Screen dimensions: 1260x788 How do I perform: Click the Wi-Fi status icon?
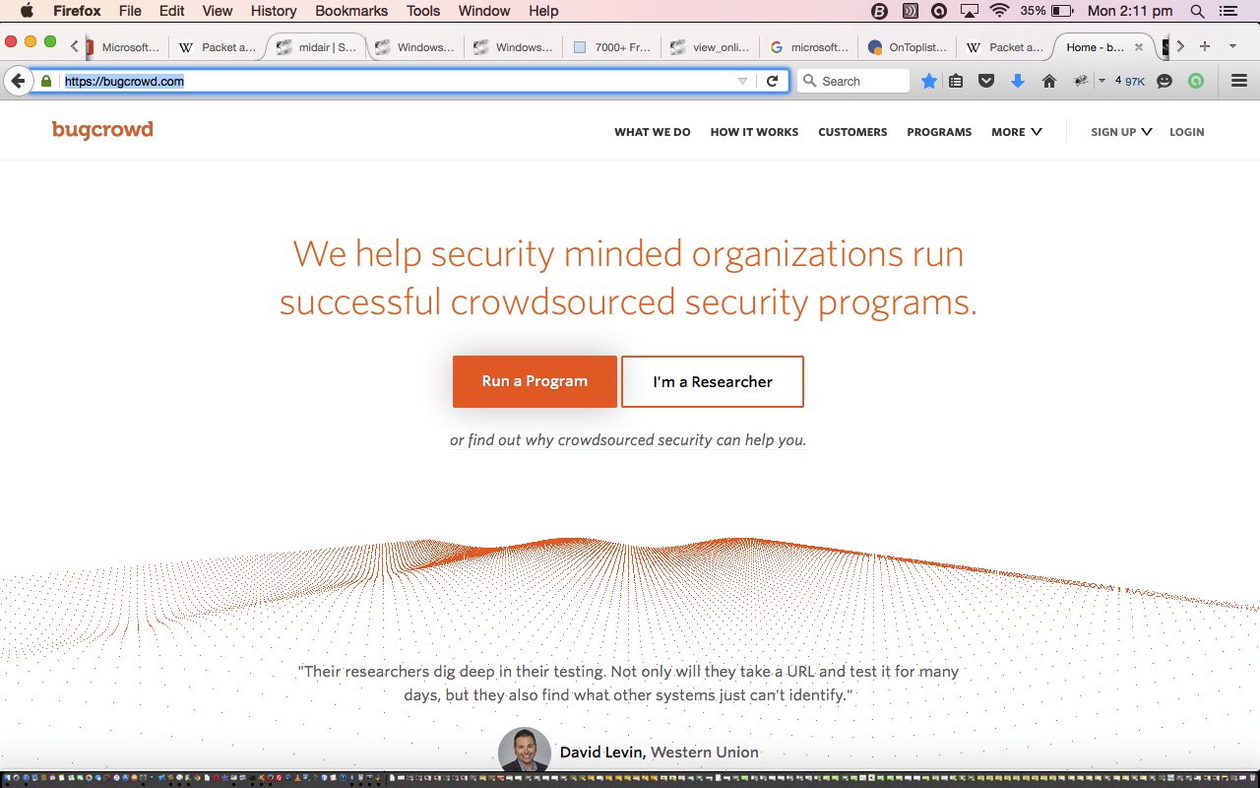pyautogui.click(x=1000, y=11)
